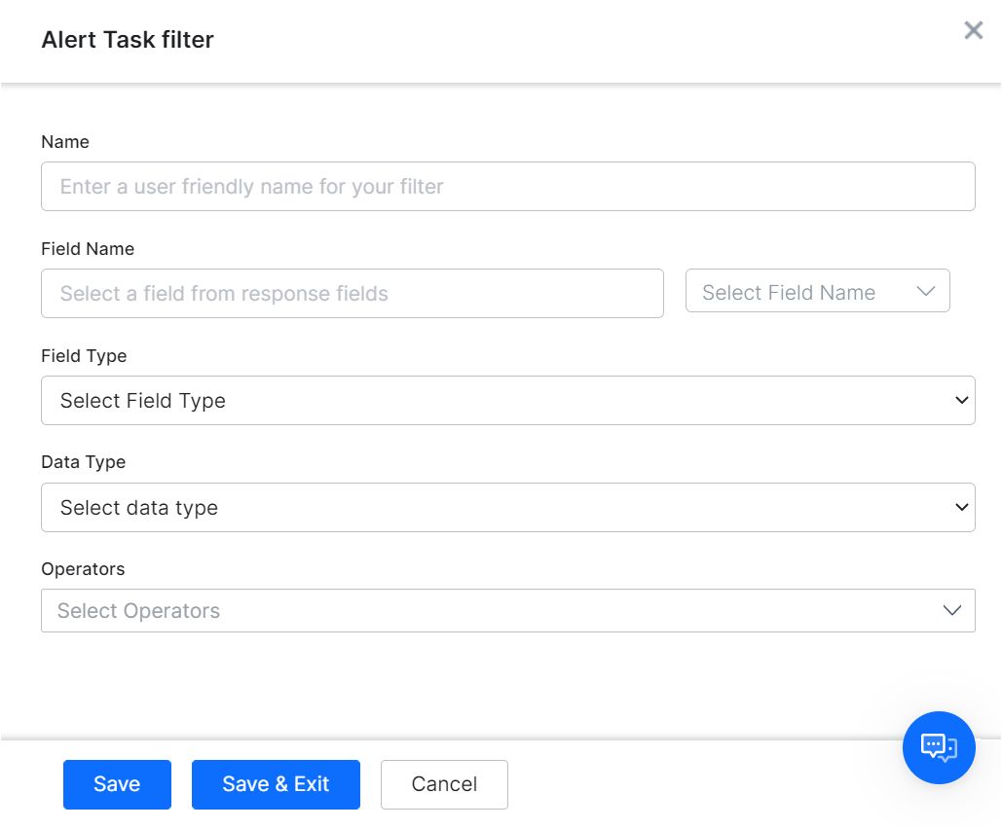Click the Save button
This screenshot has width=1002, height=829.
point(117,784)
